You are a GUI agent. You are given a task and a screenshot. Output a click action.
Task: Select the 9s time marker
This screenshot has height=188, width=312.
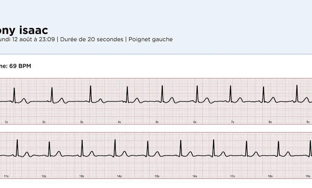point(308,122)
